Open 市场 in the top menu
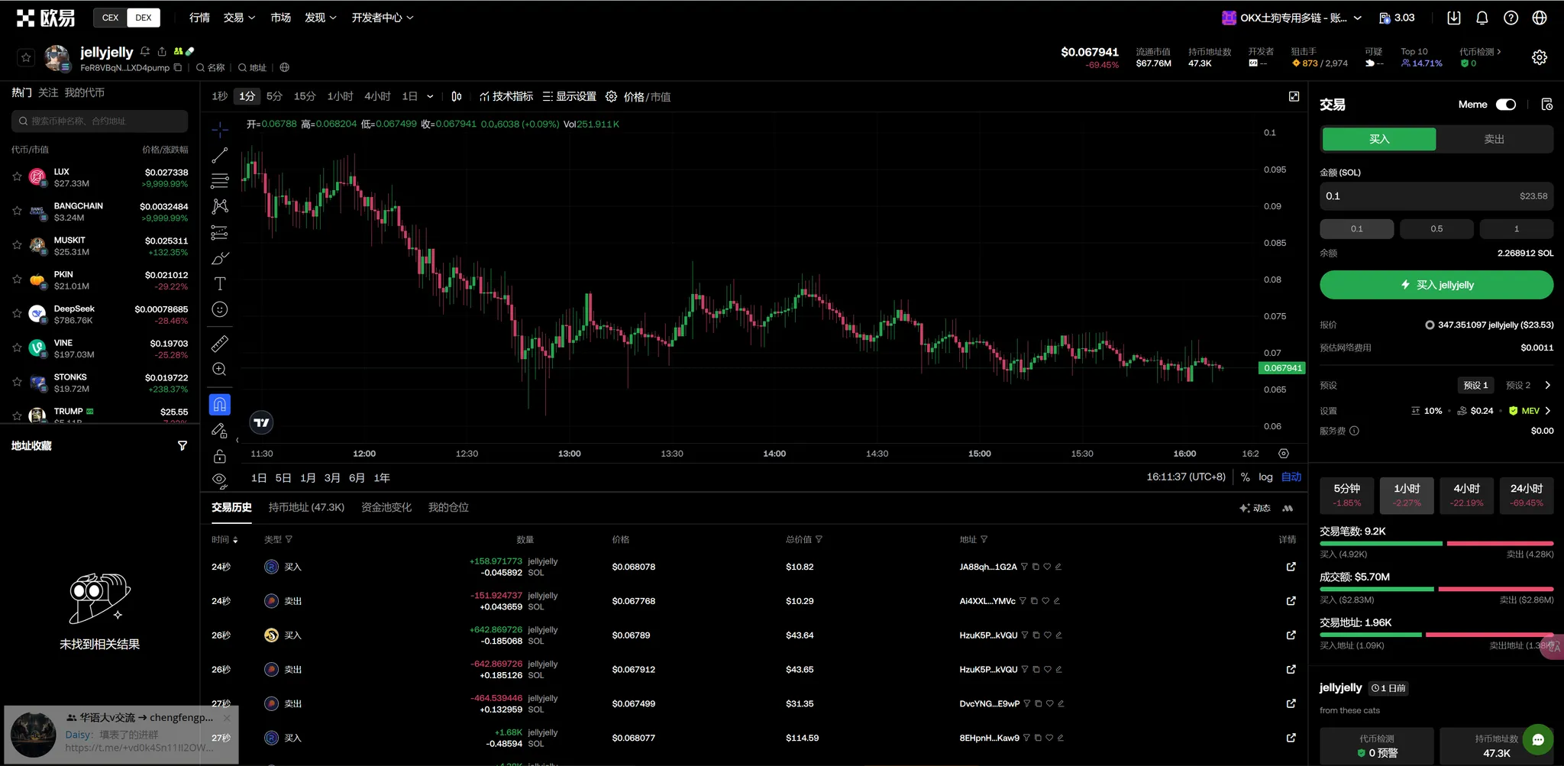 point(280,18)
